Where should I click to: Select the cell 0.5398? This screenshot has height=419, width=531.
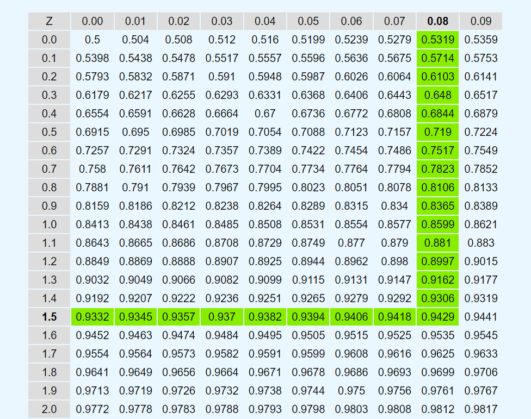pyautogui.click(x=92, y=58)
